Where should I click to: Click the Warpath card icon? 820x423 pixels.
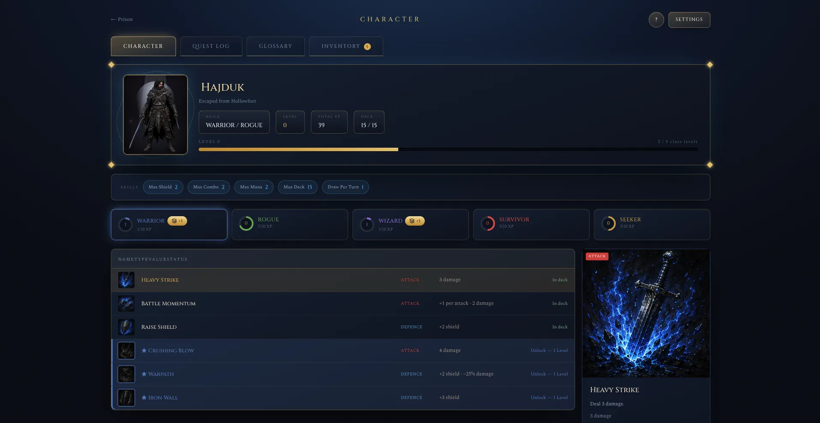pos(126,374)
